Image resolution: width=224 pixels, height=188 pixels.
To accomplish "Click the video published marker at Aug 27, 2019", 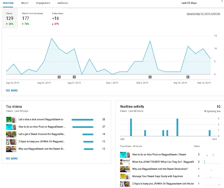I will [x=74, y=77].
